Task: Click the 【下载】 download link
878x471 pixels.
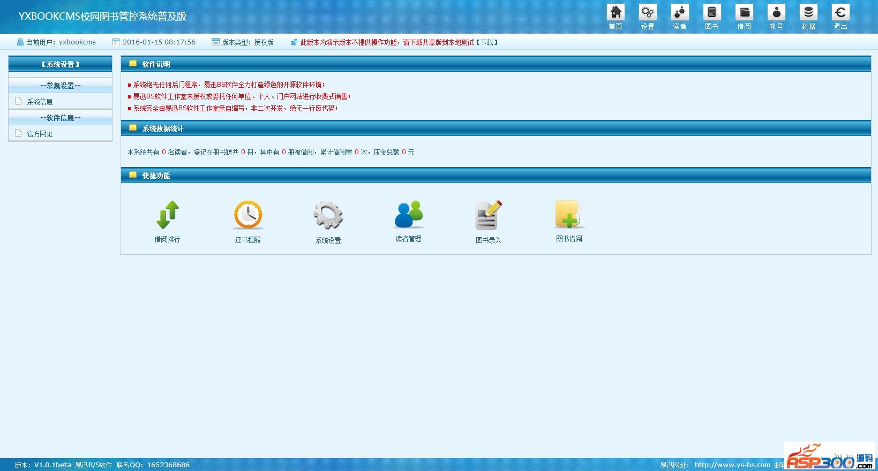Action: (487, 42)
